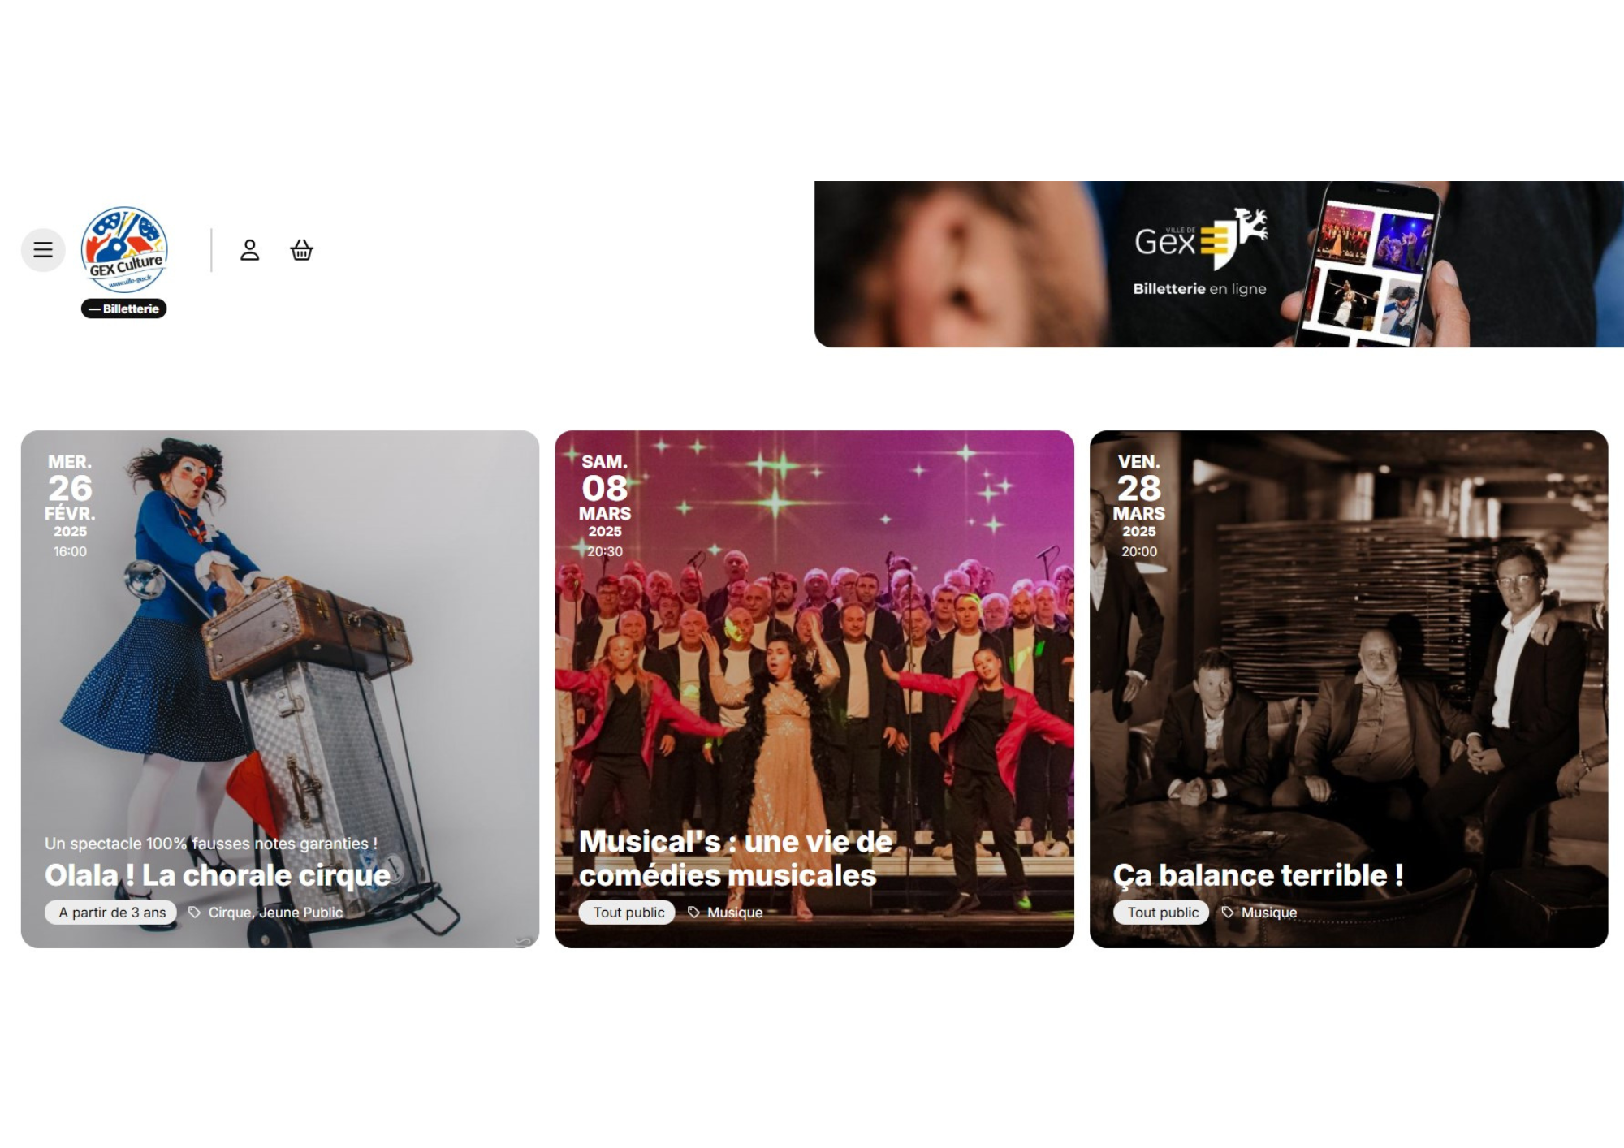Click Musique category on Ça balance terrible card
Viewport: 1624px width, 1148px height.
[1269, 912]
